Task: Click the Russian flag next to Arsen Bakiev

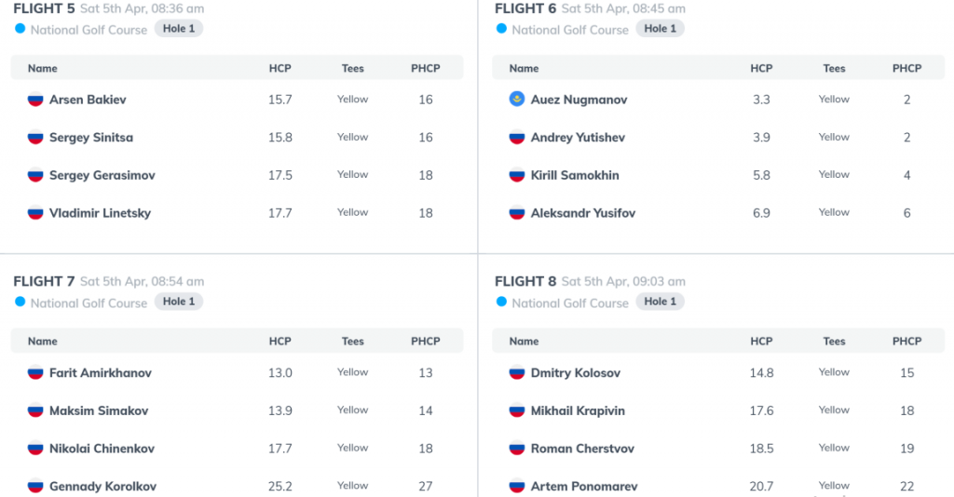Action: click(35, 99)
